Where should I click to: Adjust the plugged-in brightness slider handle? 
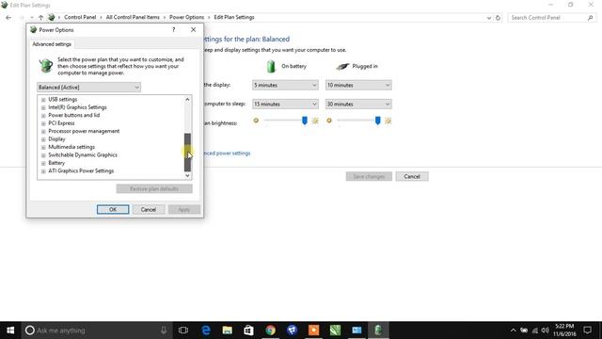[378, 121]
